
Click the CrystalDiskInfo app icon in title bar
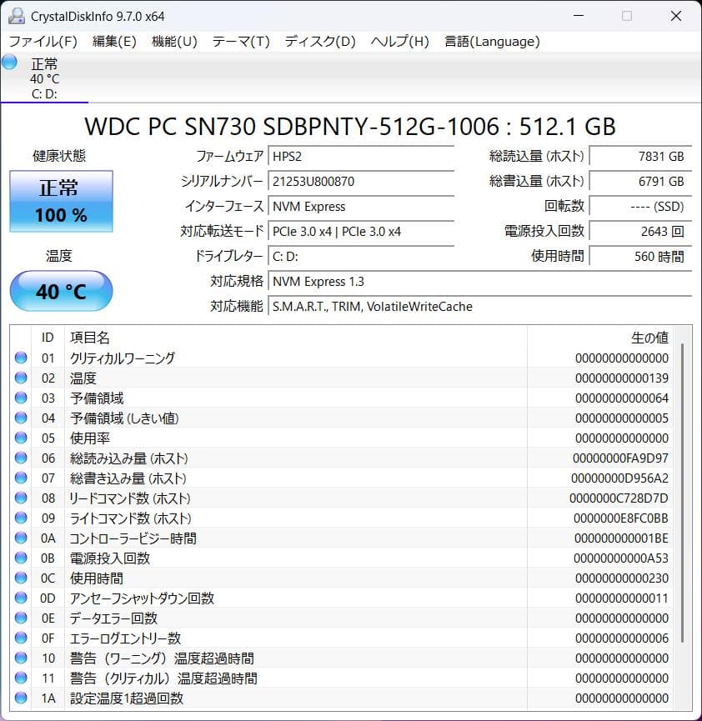point(17,16)
